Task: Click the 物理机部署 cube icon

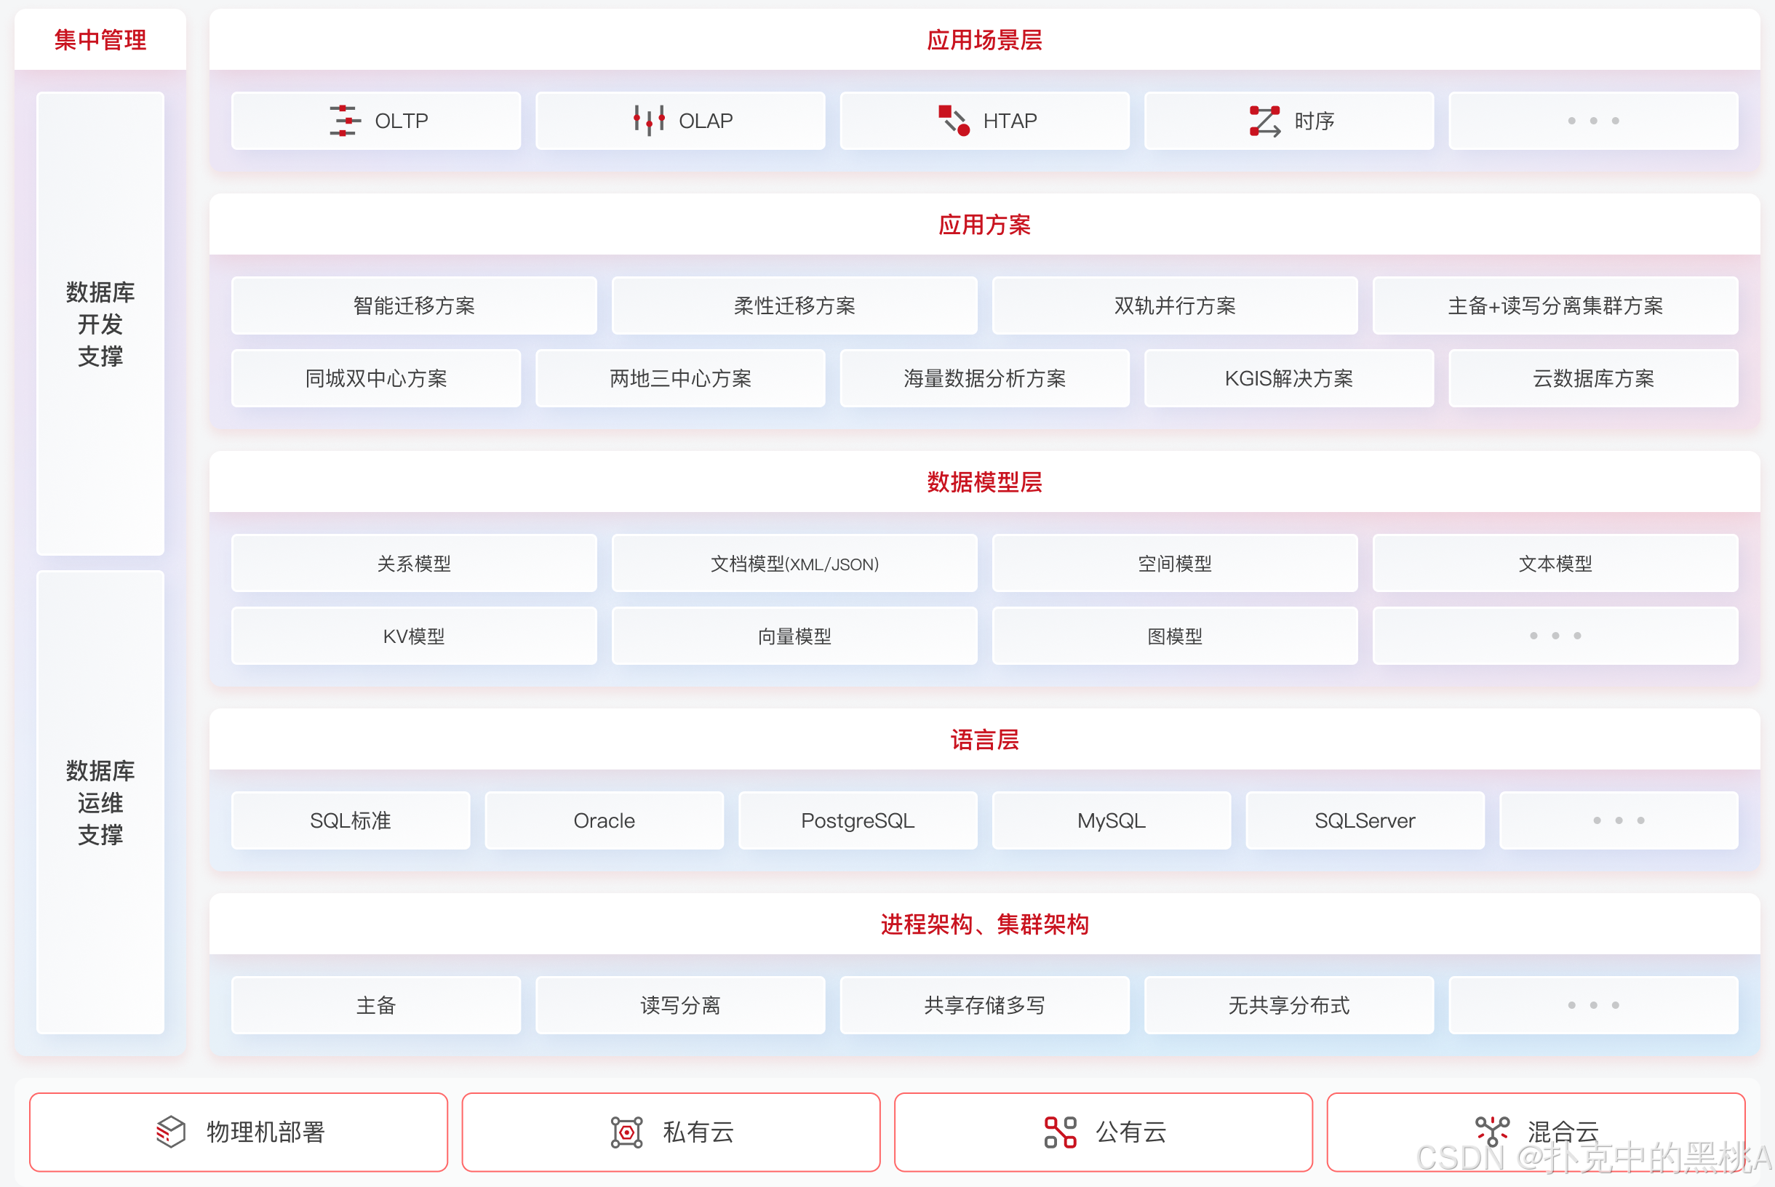Action: point(171,1132)
